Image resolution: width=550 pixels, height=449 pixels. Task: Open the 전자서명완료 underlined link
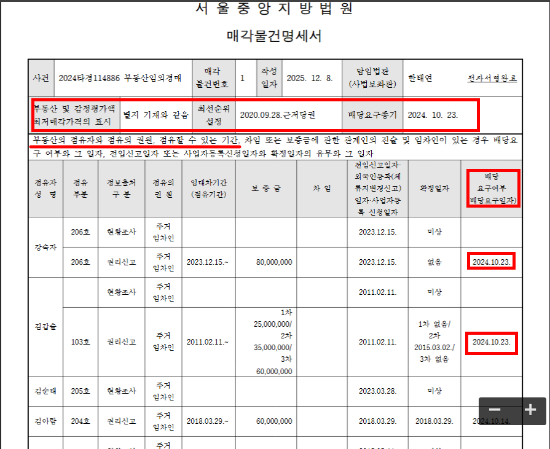point(492,78)
